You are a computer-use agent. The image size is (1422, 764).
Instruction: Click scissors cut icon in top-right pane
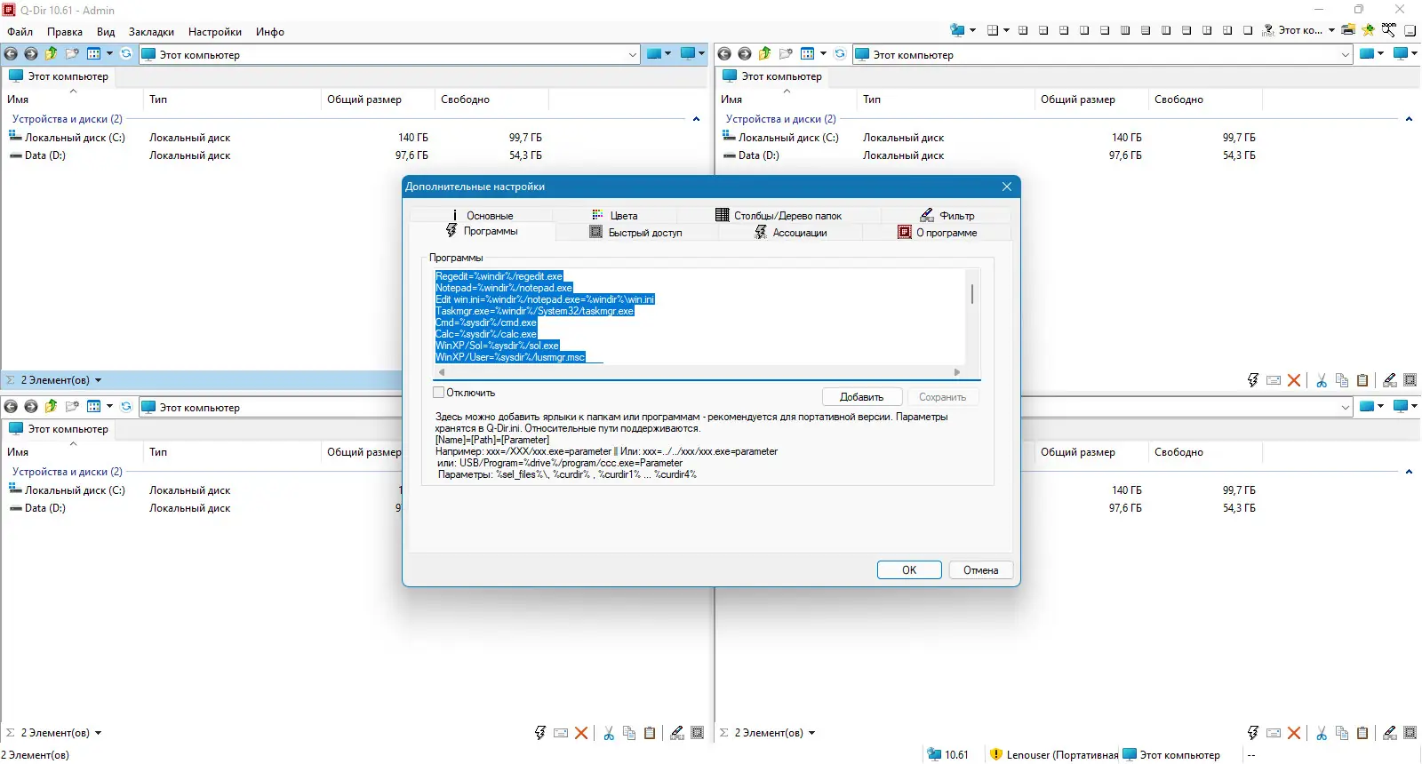tap(1322, 380)
